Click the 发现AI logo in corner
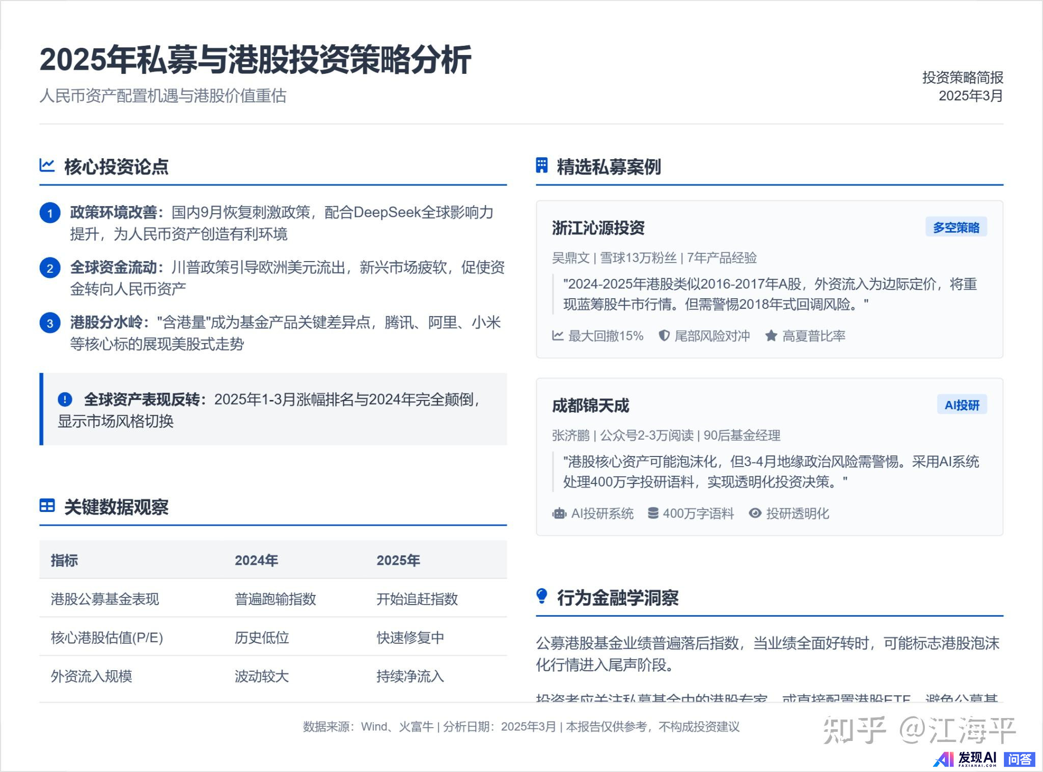Image resolution: width=1043 pixels, height=772 pixels. pyautogui.click(x=965, y=759)
